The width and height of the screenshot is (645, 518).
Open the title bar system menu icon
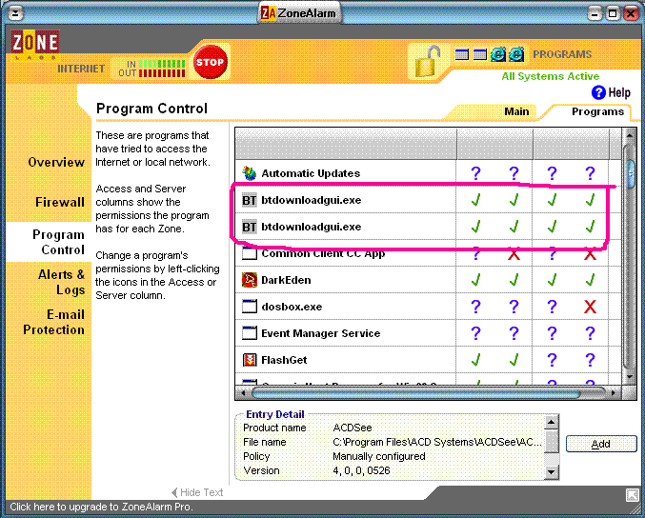coord(15,14)
